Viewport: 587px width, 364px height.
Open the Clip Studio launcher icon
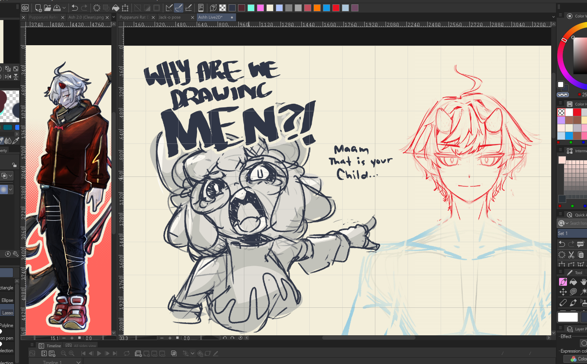click(25, 8)
